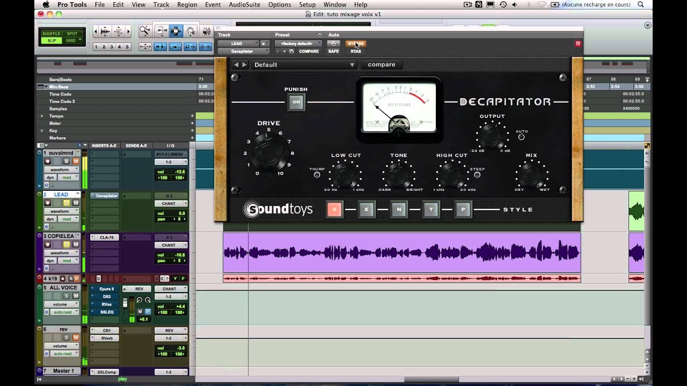Recall zoom preset 5
This screenshot has height=386, width=687.
pos(127,47)
